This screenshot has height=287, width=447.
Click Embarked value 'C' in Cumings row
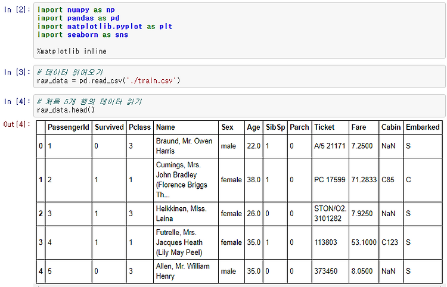(408, 180)
